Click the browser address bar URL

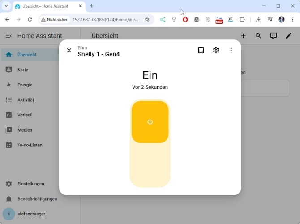click(105, 20)
